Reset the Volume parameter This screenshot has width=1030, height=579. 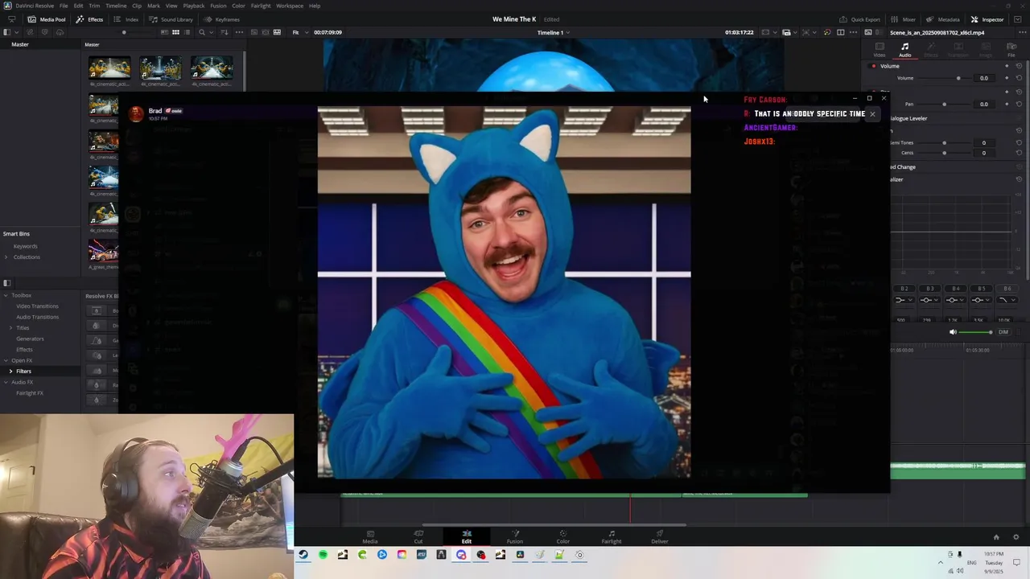1019,78
